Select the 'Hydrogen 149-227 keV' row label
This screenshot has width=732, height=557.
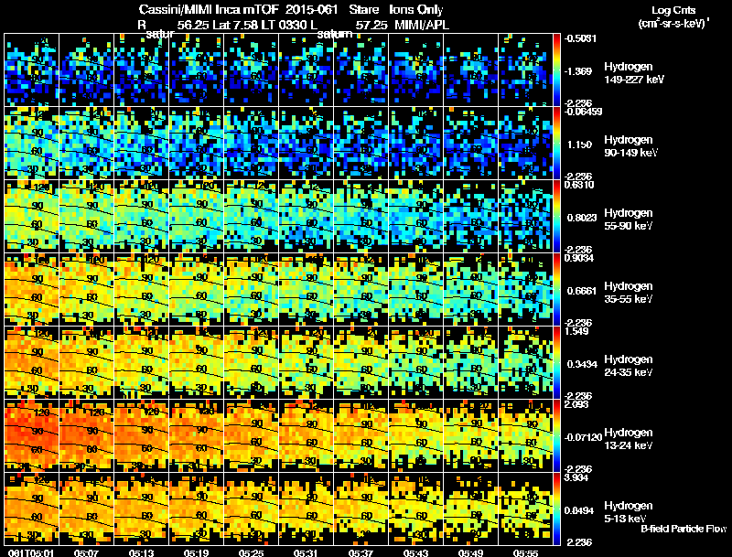tap(634, 73)
